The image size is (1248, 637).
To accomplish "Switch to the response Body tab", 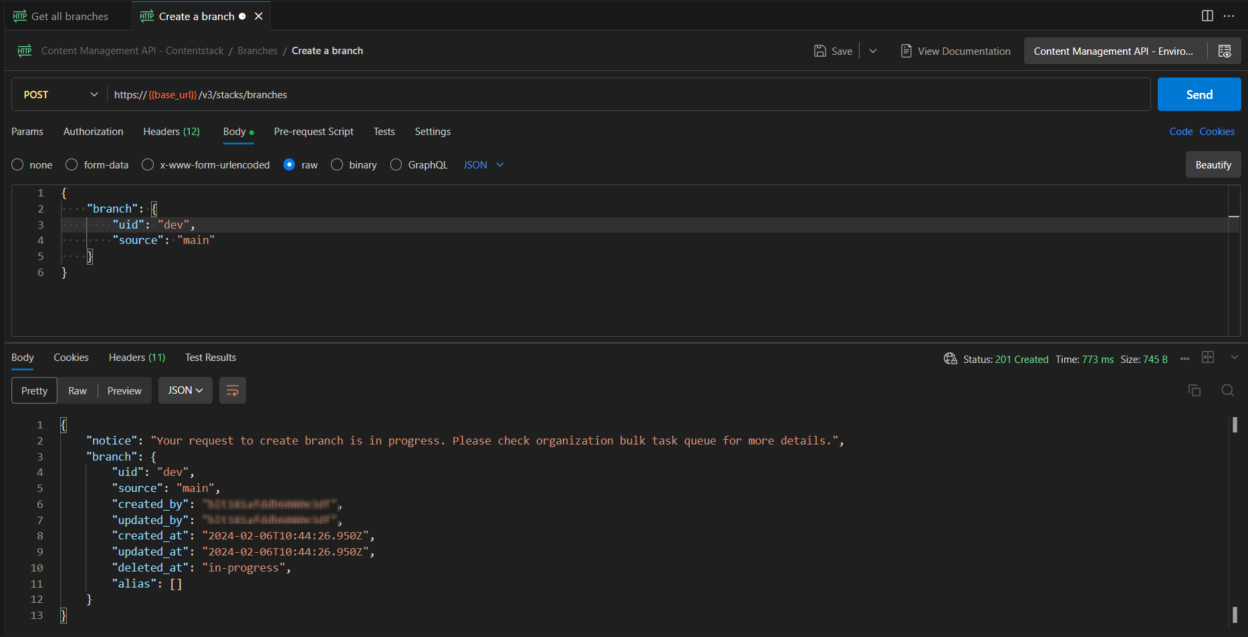I will coord(23,358).
